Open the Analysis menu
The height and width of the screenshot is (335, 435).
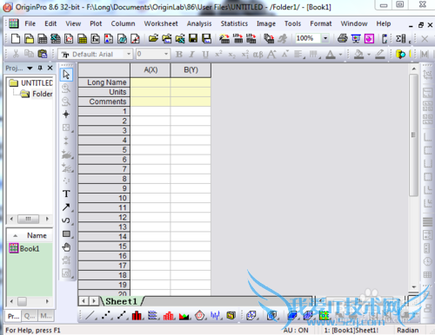[199, 23]
